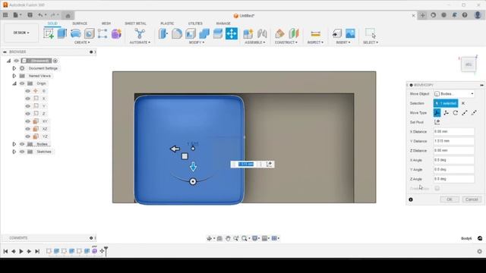Click the timeline end marker
The image size is (486, 273).
[x=106, y=251]
